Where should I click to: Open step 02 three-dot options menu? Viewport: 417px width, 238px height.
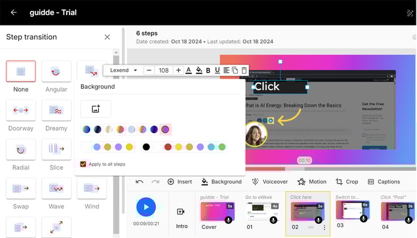[x=325, y=227]
